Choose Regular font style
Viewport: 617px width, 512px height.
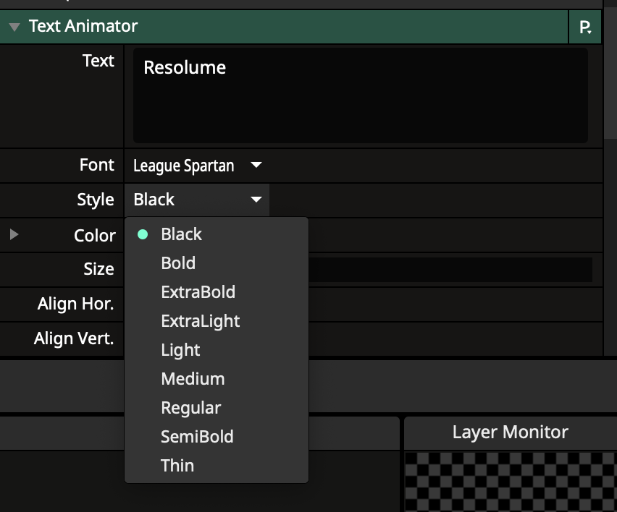(190, 408)
